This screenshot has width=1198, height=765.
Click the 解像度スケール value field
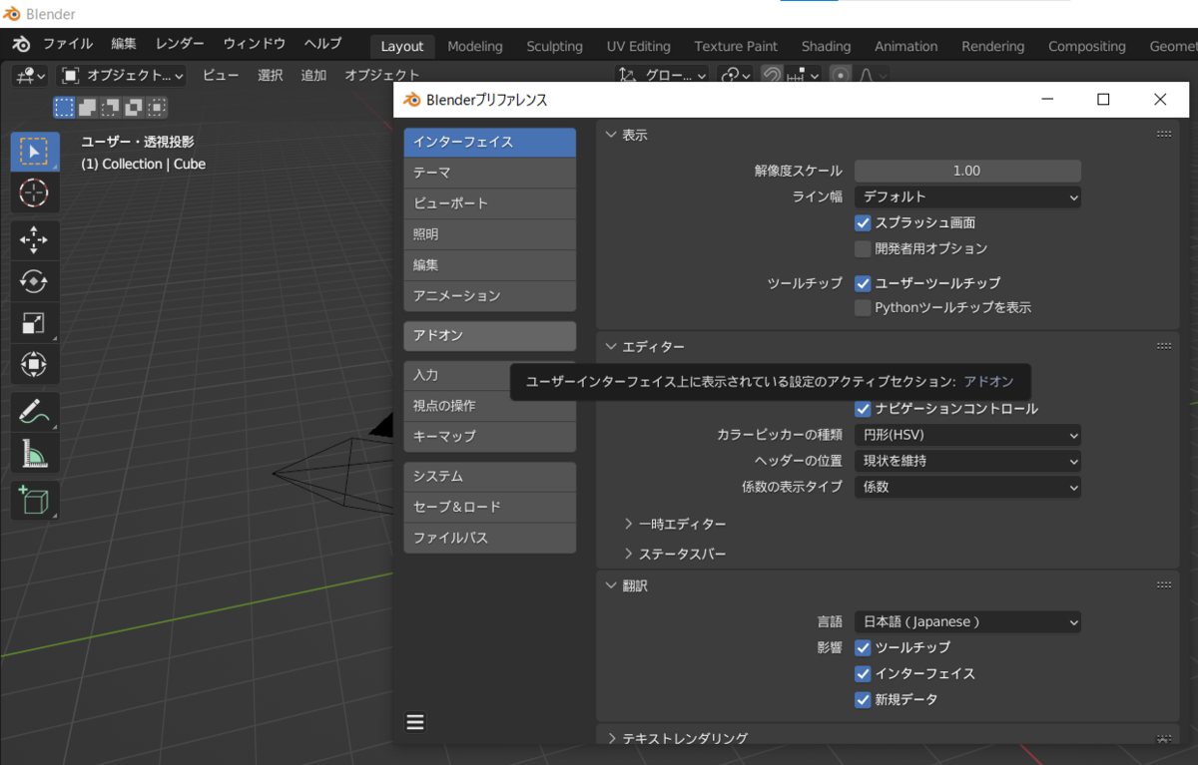[x=967, y=171]
